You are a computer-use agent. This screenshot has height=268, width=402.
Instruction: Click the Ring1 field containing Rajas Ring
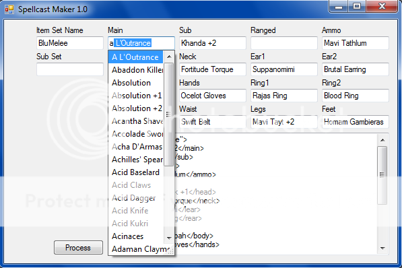click(283, 96)
